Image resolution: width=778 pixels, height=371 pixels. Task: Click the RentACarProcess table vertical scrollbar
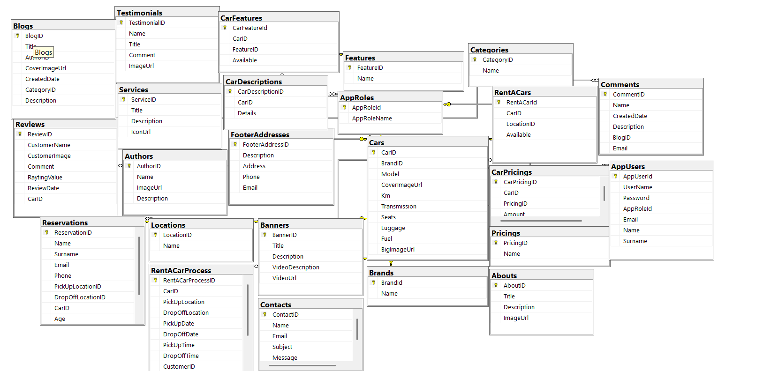click(x=248, y=309)
